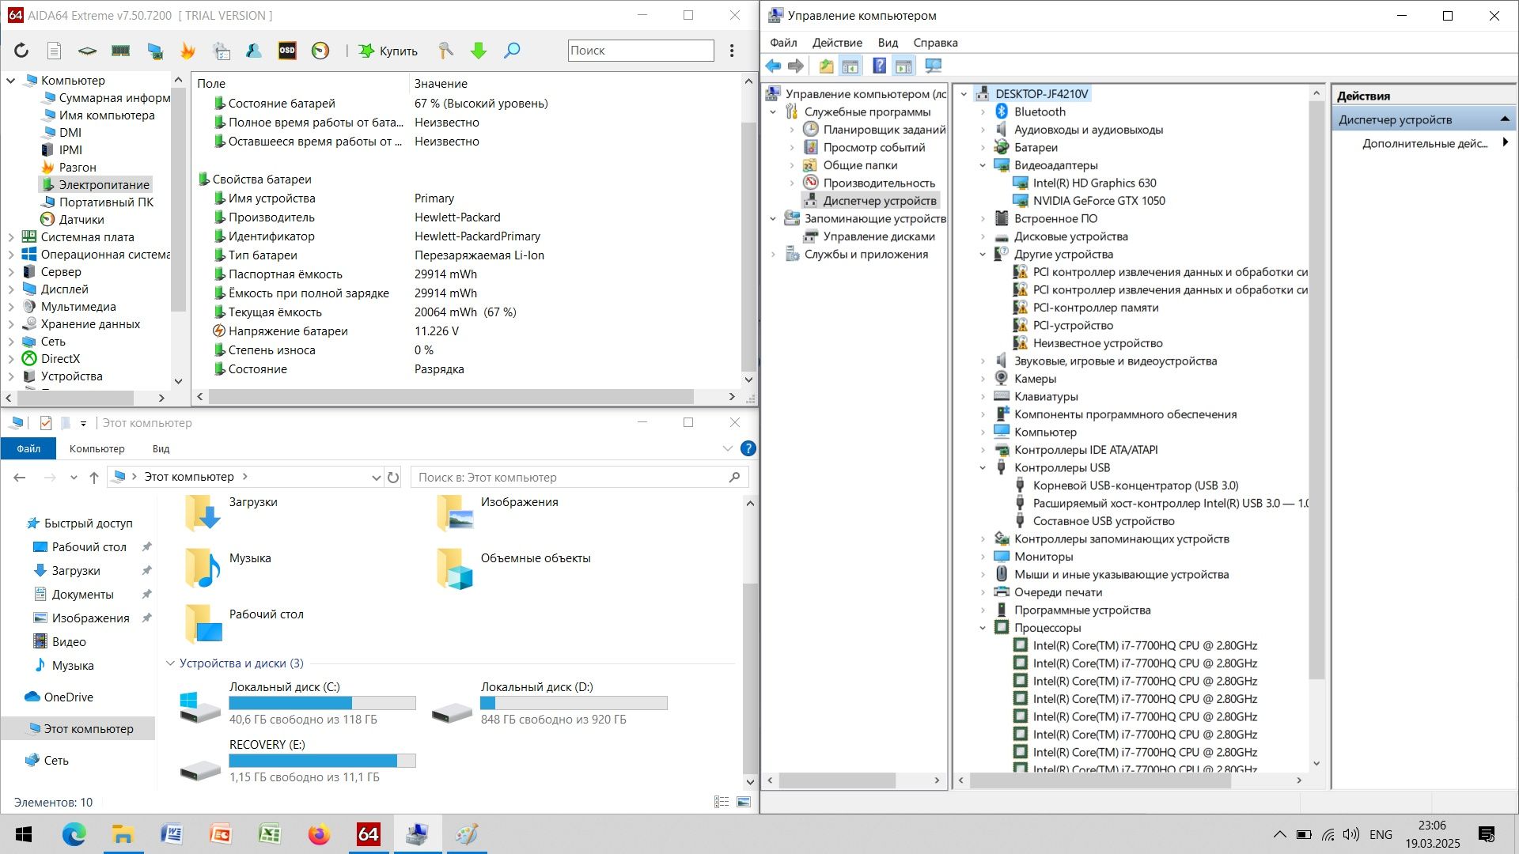Click the gauge benchmark icon in AIDA64 toolbar
This screenshot has width=1519, height=854.
coord(320,51)
